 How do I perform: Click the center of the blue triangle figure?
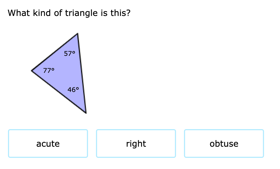click(x=65, y=72)
